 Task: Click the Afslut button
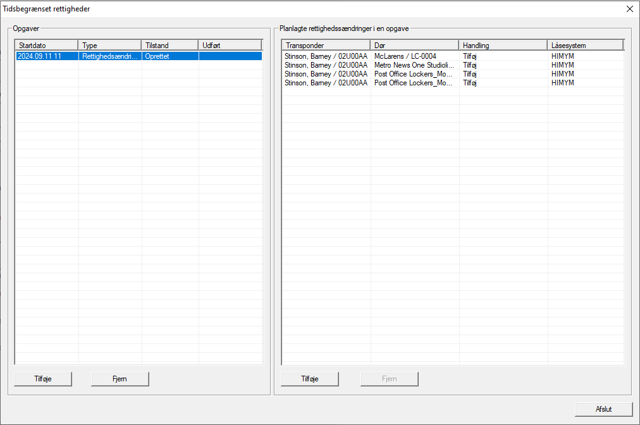(603, 409)
